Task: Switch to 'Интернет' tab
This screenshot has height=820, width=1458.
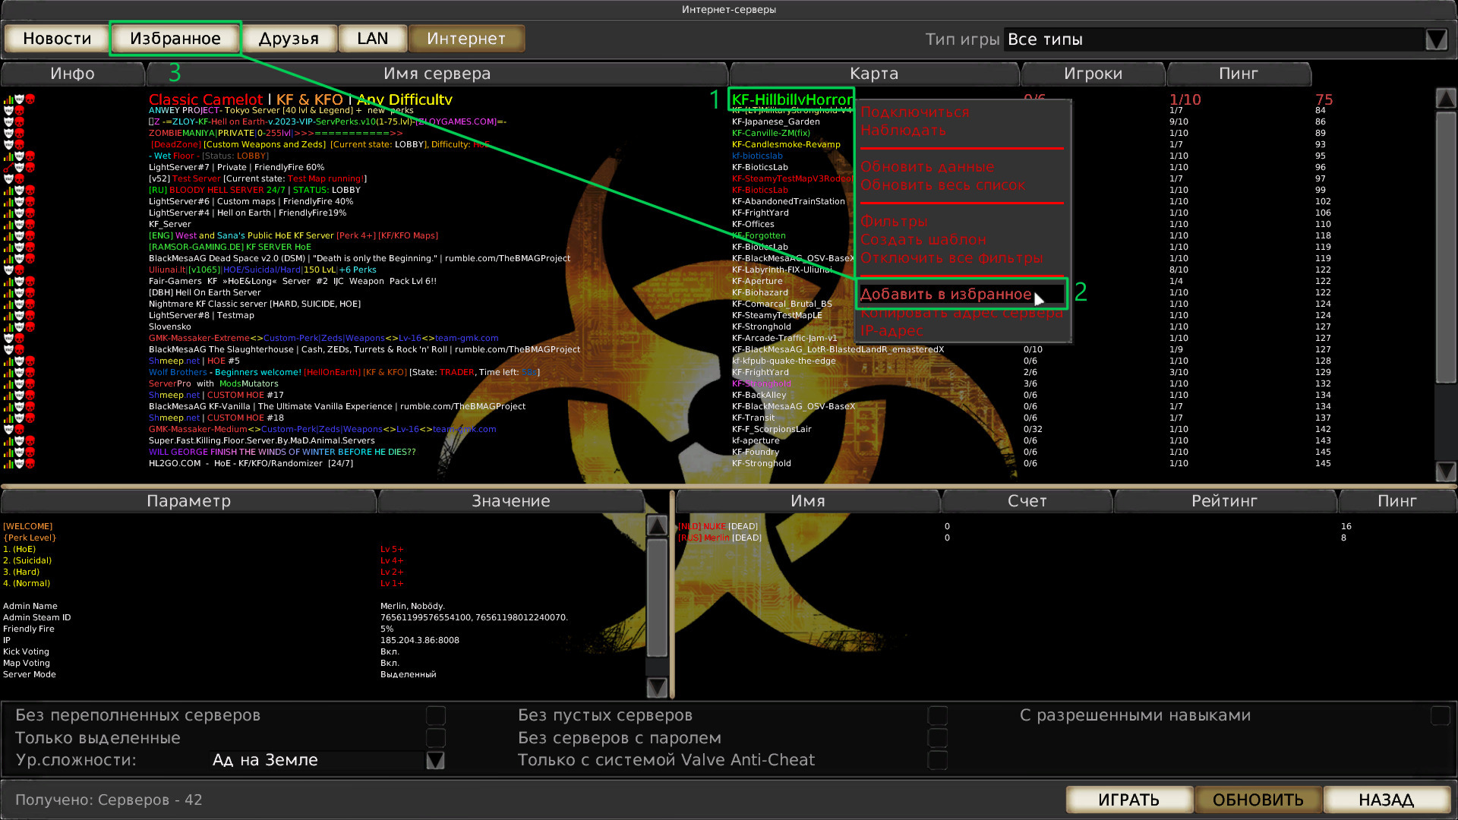Action: [465, 38]
